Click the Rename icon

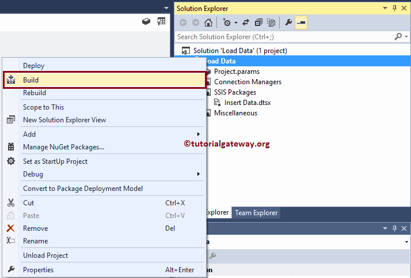11,241
